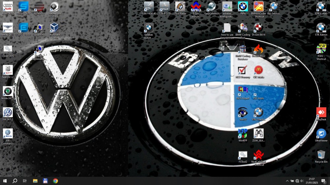This screenshot has width=330, height=185.
Task: Open Google Chrome from the taskbar
Action: [x=55, y=181]
